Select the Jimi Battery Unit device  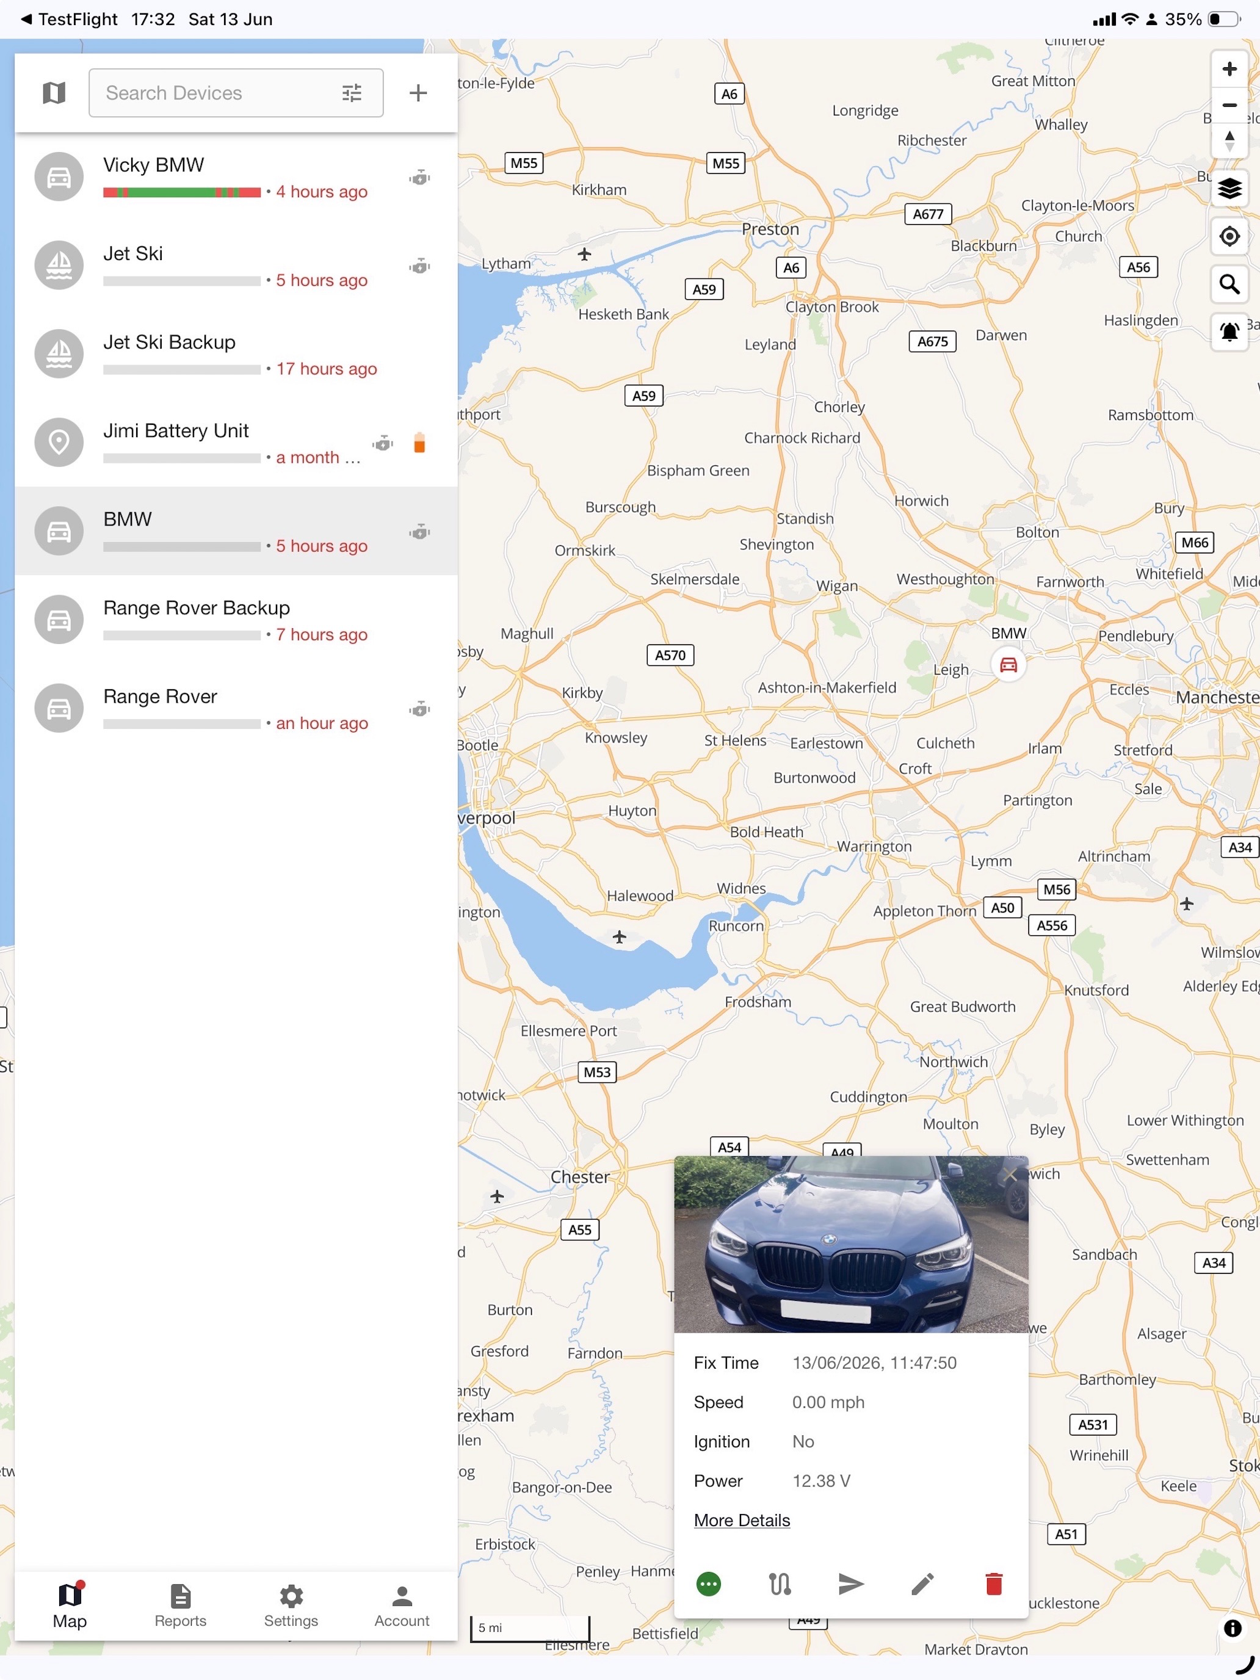[x=236, y=443]
